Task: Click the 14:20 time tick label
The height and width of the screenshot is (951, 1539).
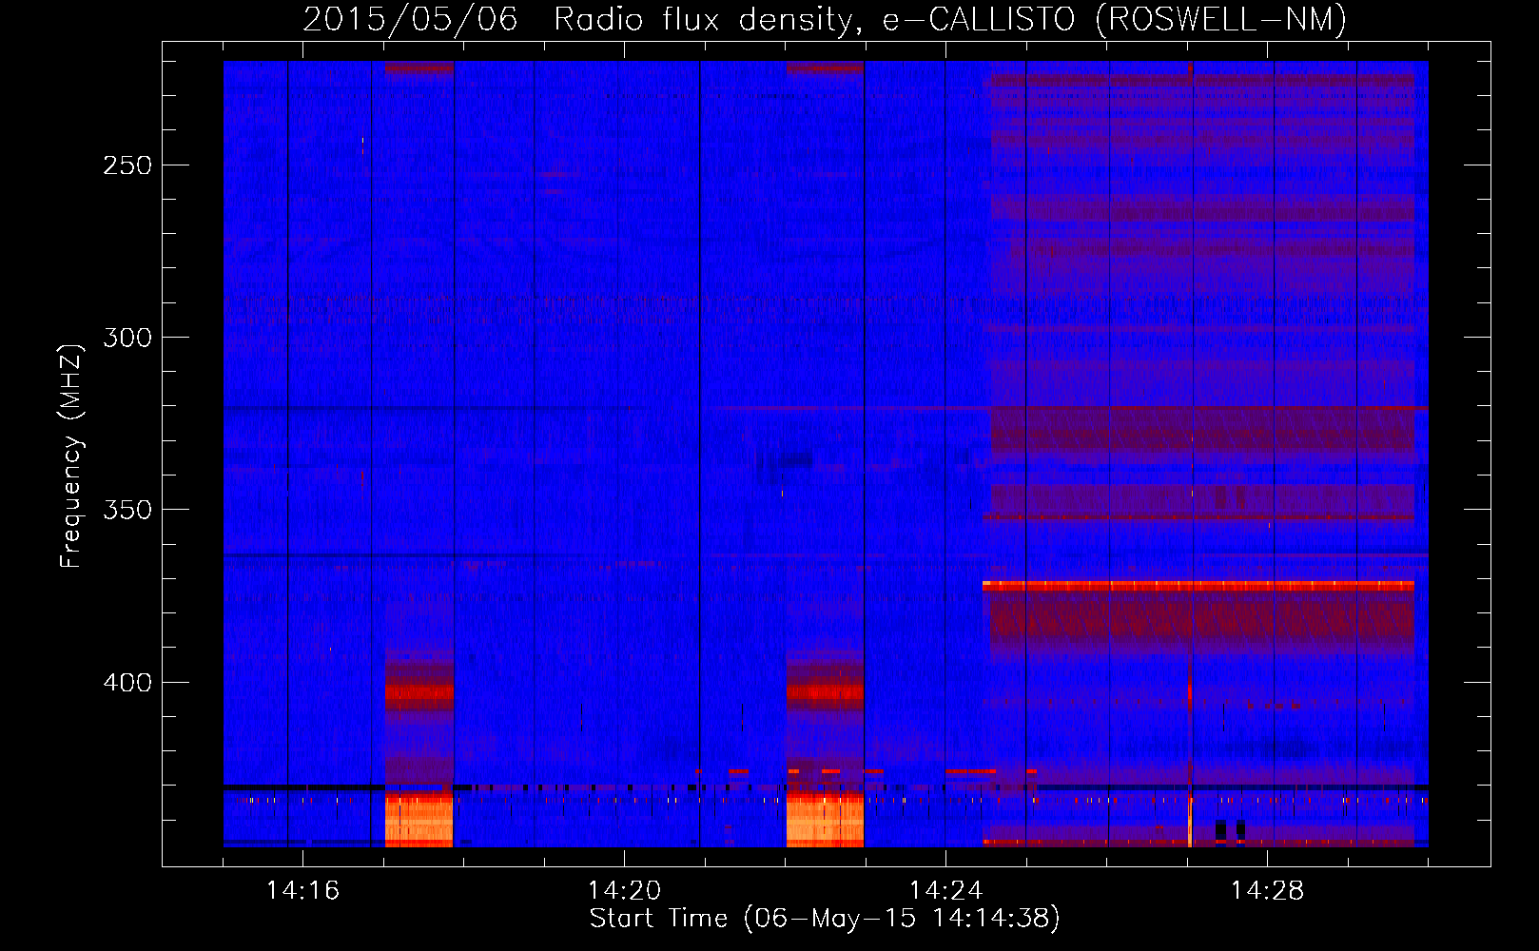Action: pyautogui.click(x=624, y=890)
